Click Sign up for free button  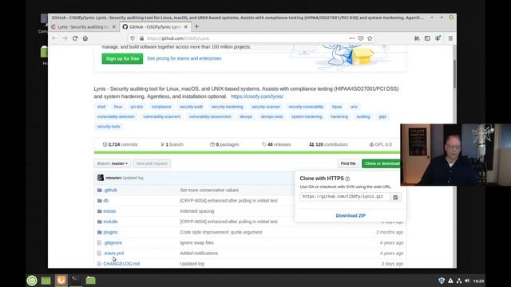pyautogui.click(x=122, y=58)
